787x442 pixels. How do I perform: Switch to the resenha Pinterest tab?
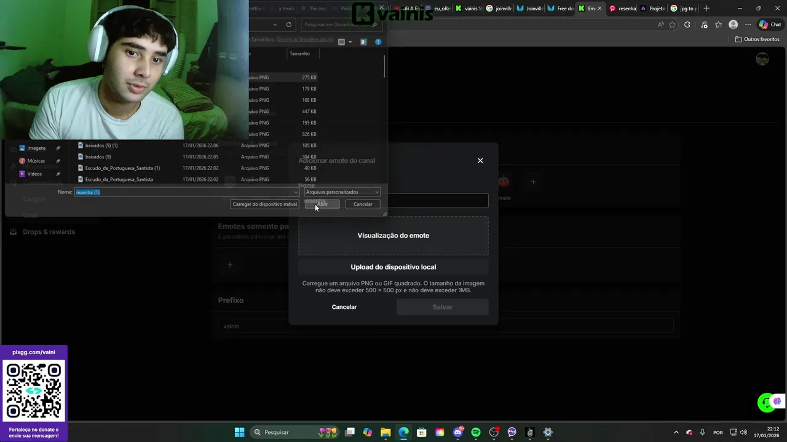(x=622, y=9)
